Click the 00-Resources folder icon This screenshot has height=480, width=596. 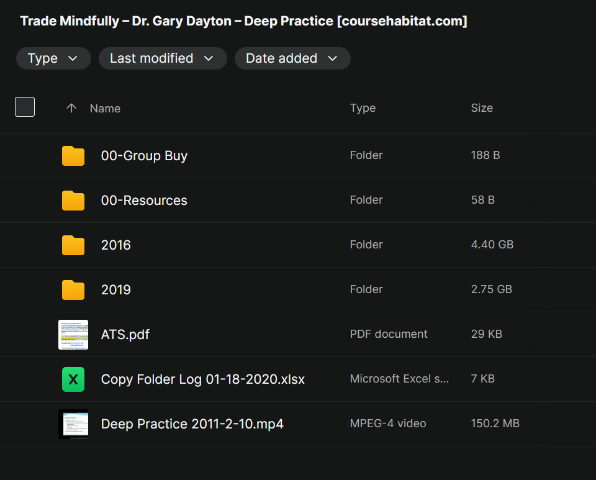coord(73,201)
